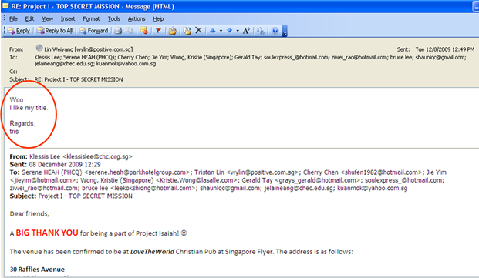Print the message with printer icon

pos(118,31)
